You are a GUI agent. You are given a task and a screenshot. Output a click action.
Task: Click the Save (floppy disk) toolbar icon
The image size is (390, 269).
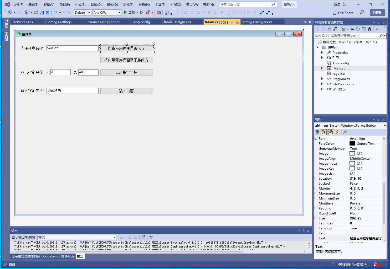pyautogui.click(x=42, y=12)
